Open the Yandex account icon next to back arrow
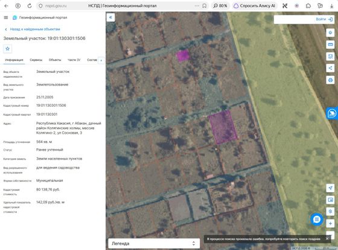Image resolution: width=338 pixels, height=250 pixels. tap(18, 6)
